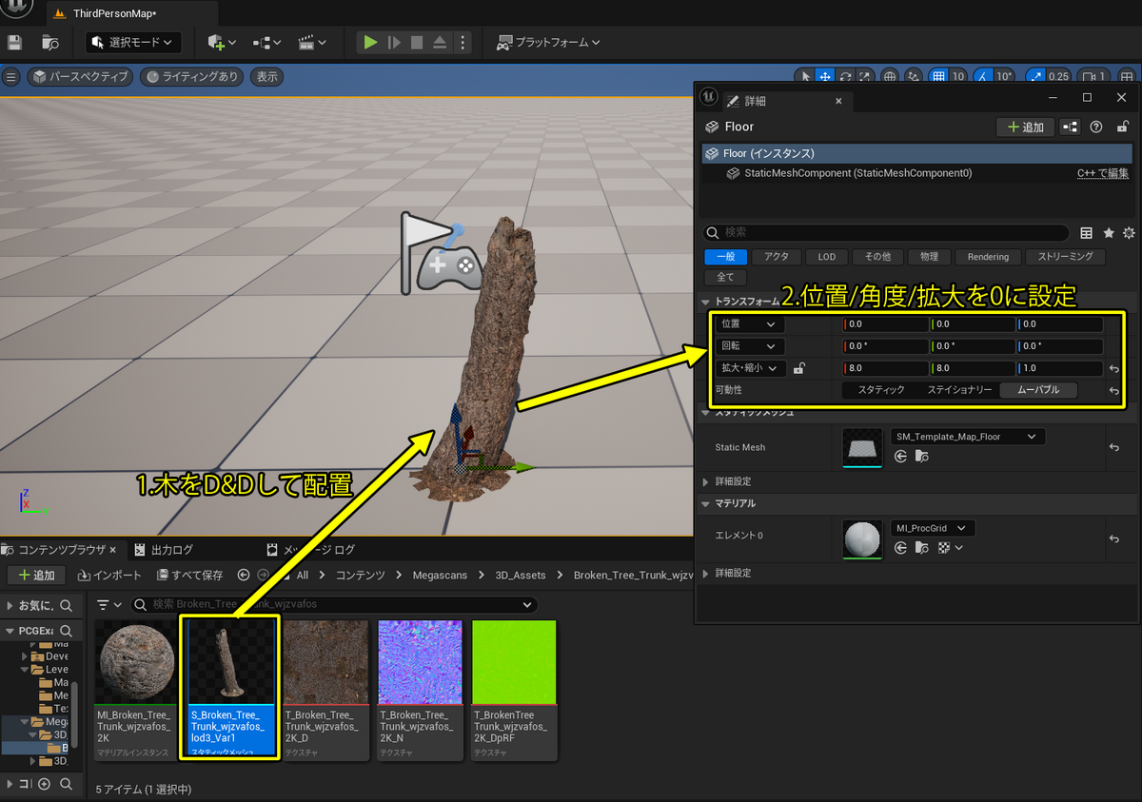Toggle property matrix table icon in Details
This screenshot has height=802, width=1142.
pos(1087,232)
